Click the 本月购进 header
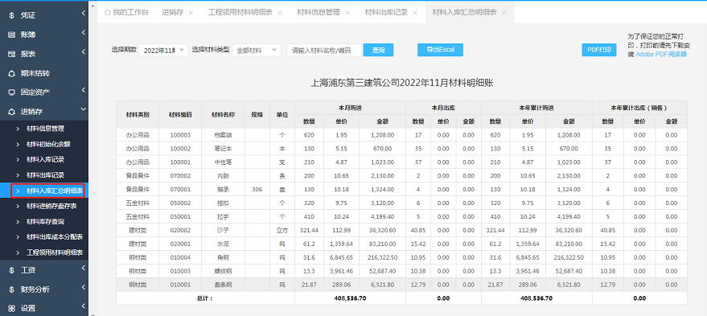This screenshot has width=707, height=316. [x=350, y=109]
